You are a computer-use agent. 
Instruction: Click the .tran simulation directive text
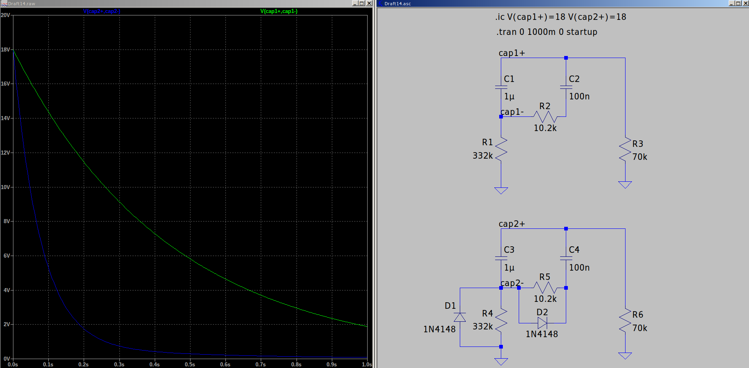[x=547, y=32]
